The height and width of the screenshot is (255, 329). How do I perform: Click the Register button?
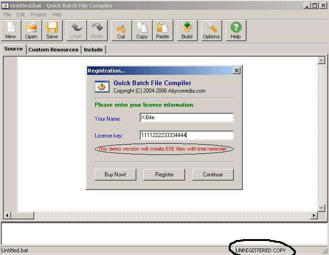164,175
